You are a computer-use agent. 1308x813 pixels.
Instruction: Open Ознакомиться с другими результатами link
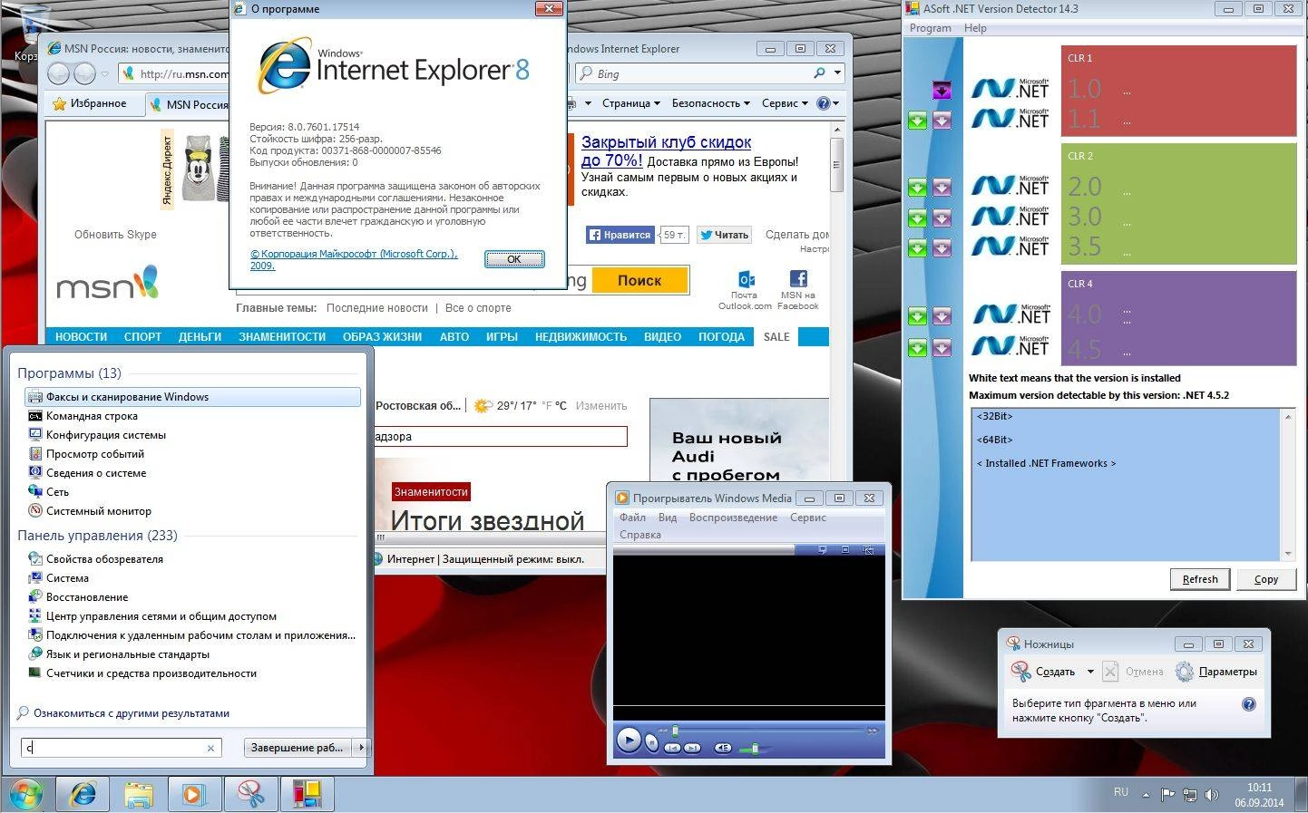pos(131,713)
